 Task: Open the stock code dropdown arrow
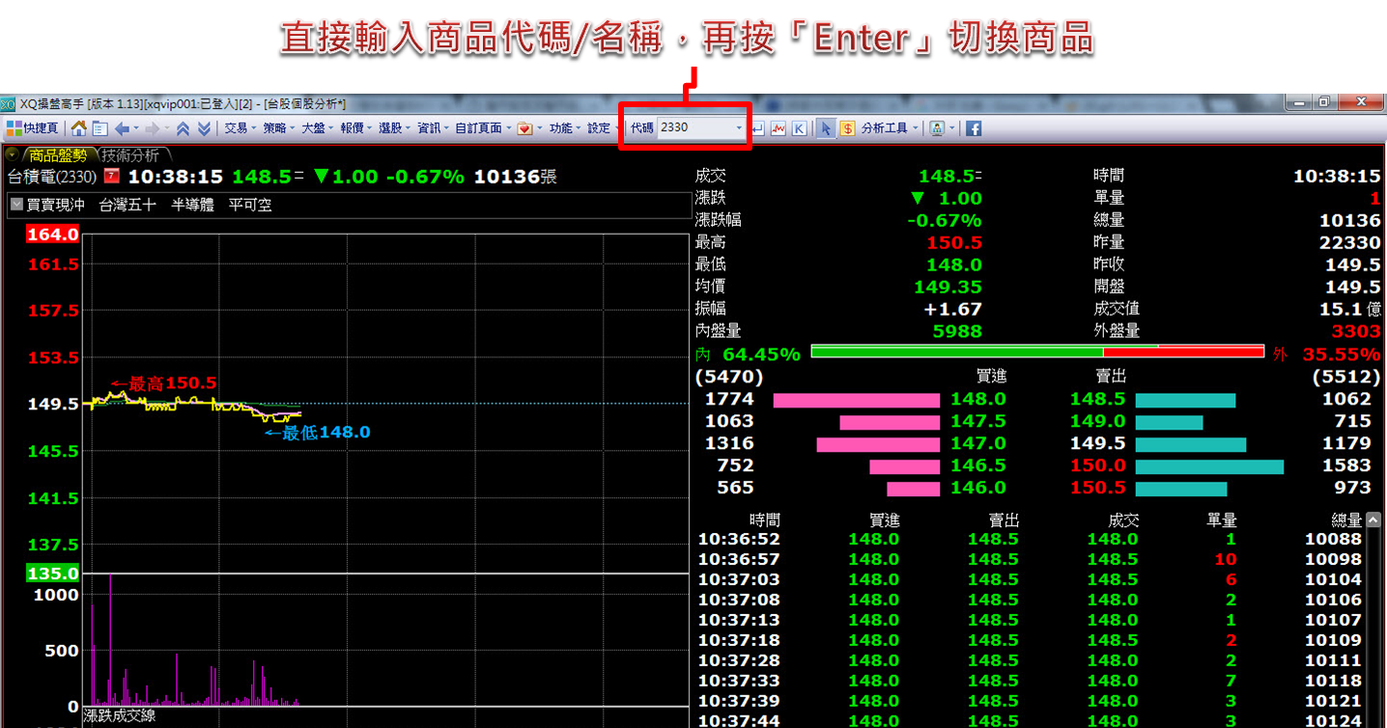click(x=739, y=127)
